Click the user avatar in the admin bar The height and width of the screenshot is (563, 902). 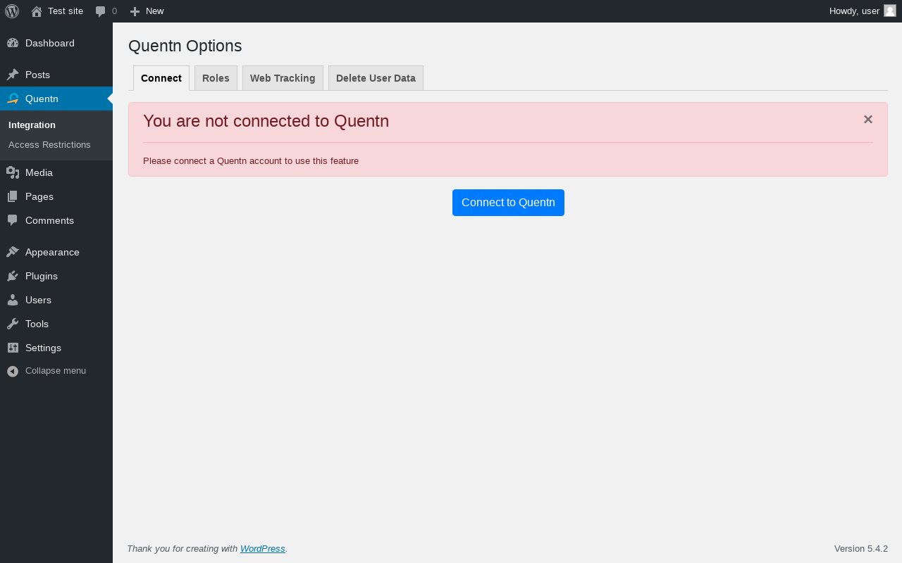pos(890,11)
